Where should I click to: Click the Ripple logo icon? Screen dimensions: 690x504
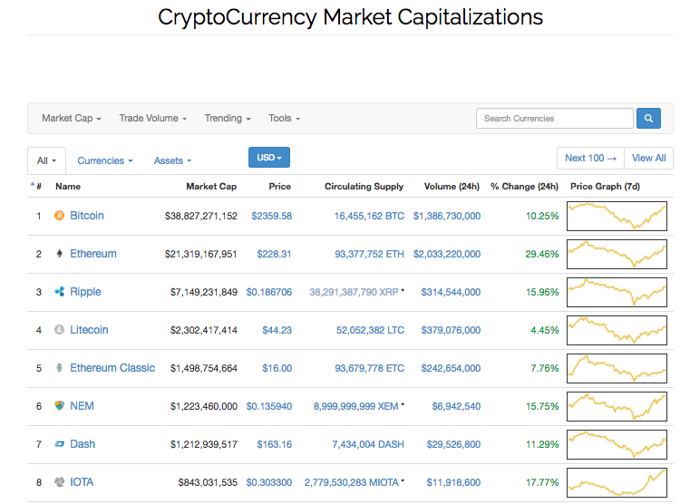(x=60, y=292)
